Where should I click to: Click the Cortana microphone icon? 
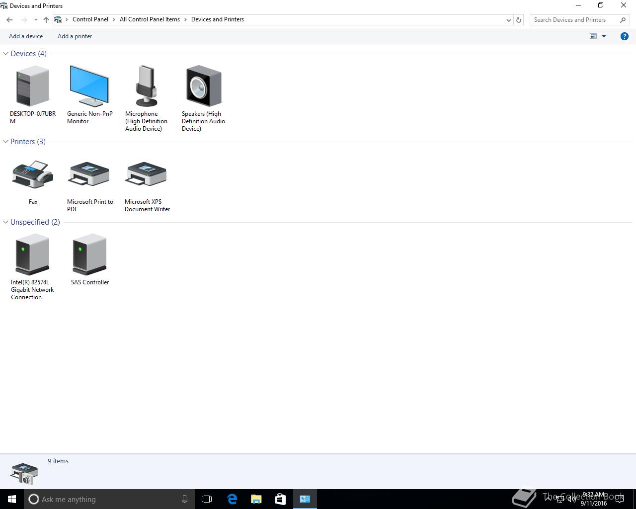pos(184,499)
